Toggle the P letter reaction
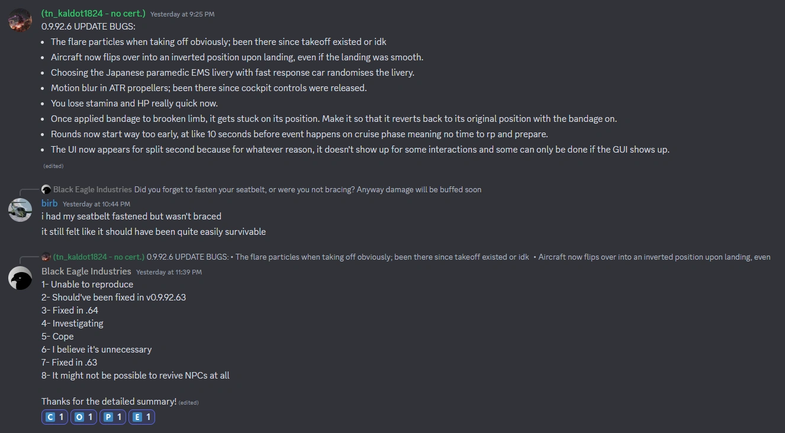This screenshot has width=785, height=433. [112, 417]
